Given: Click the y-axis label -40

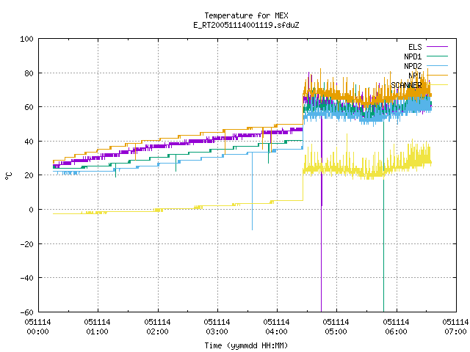Looking at the screenshot, I should pos(26,278).
